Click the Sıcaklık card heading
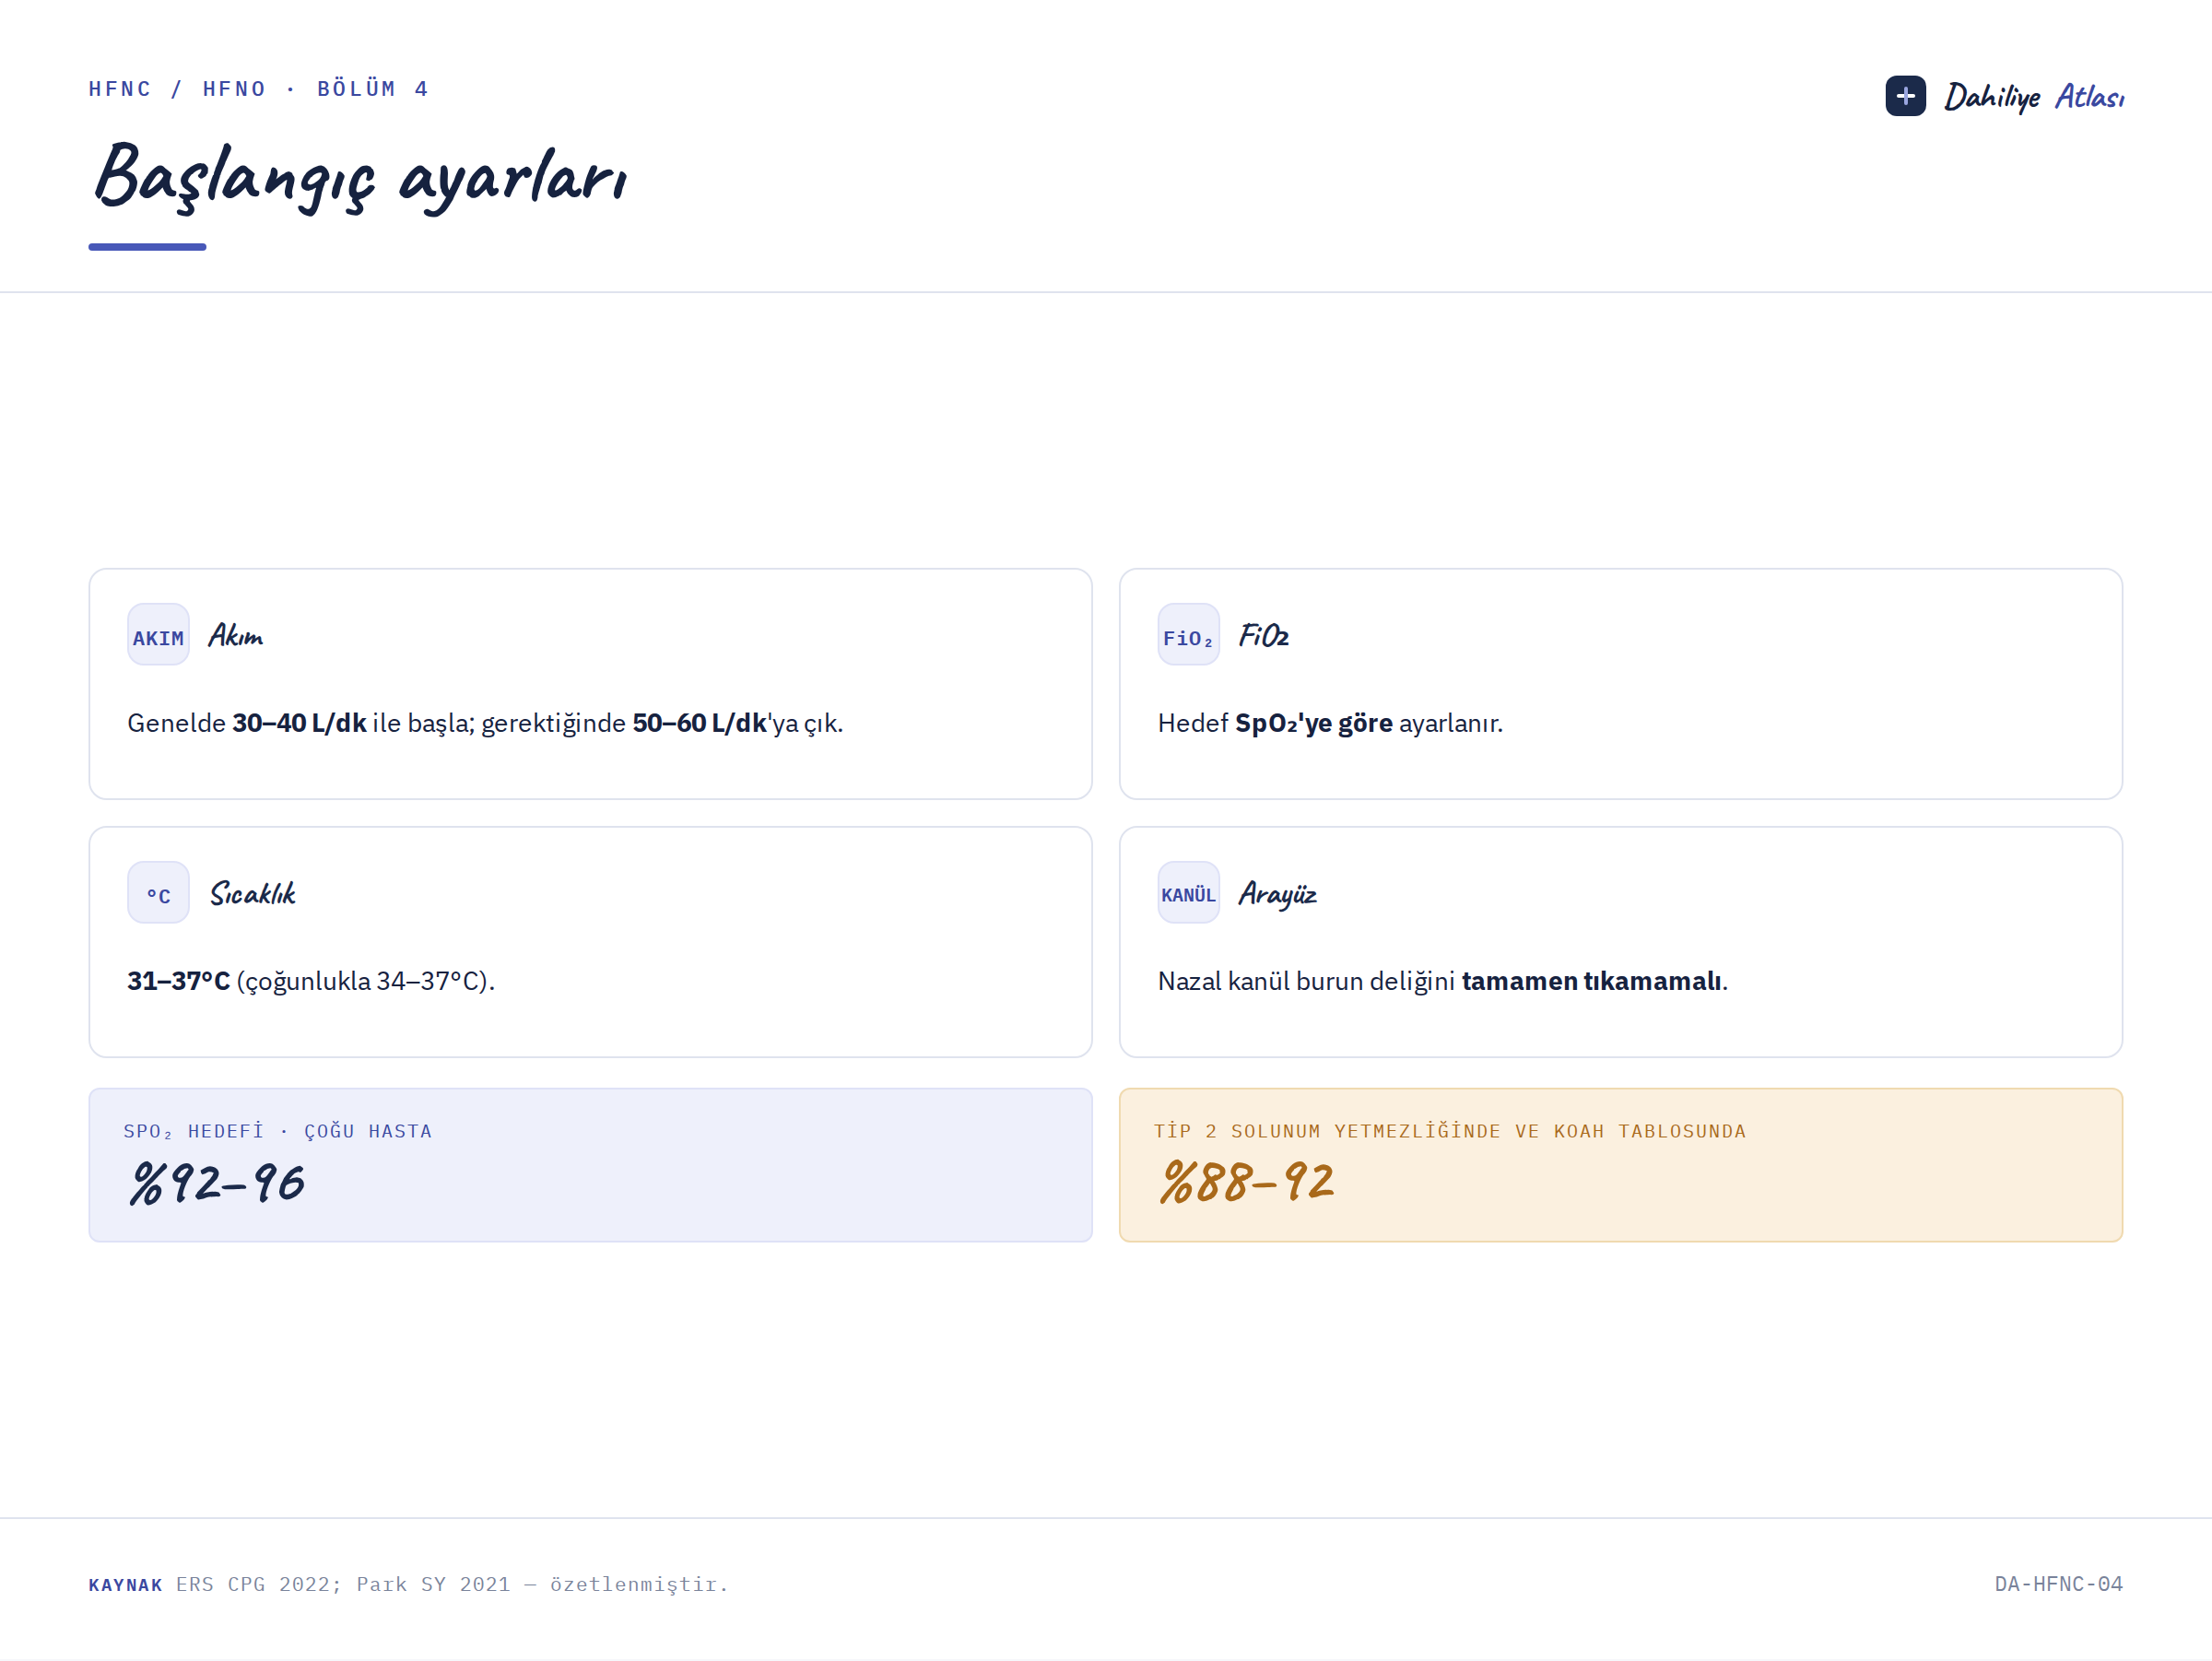The height and width of the screenshot is (1661, 2212). click(253, 893)
